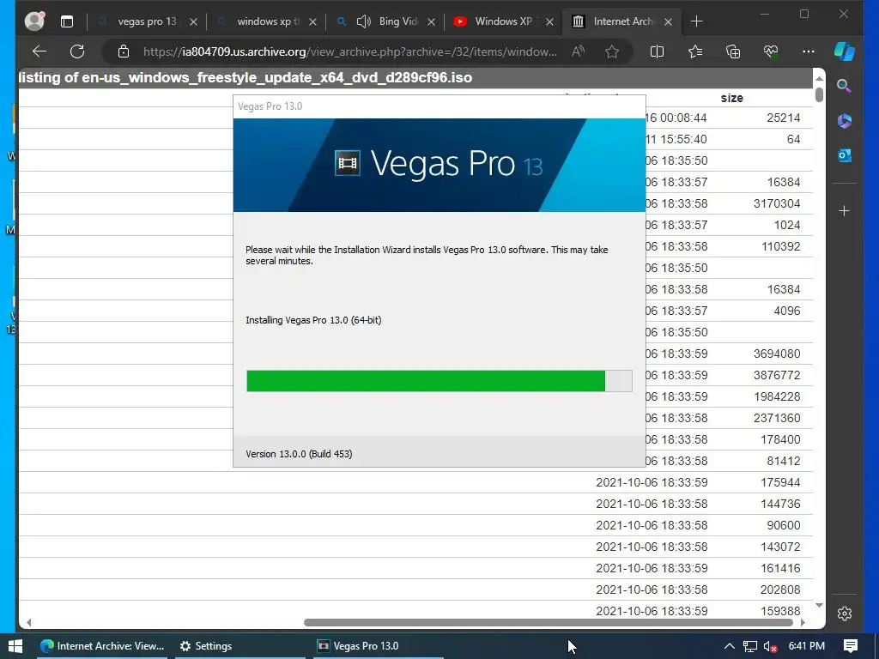Close the Internet Arch tab
The image size is (879, 659).
[x=668, y=21]
